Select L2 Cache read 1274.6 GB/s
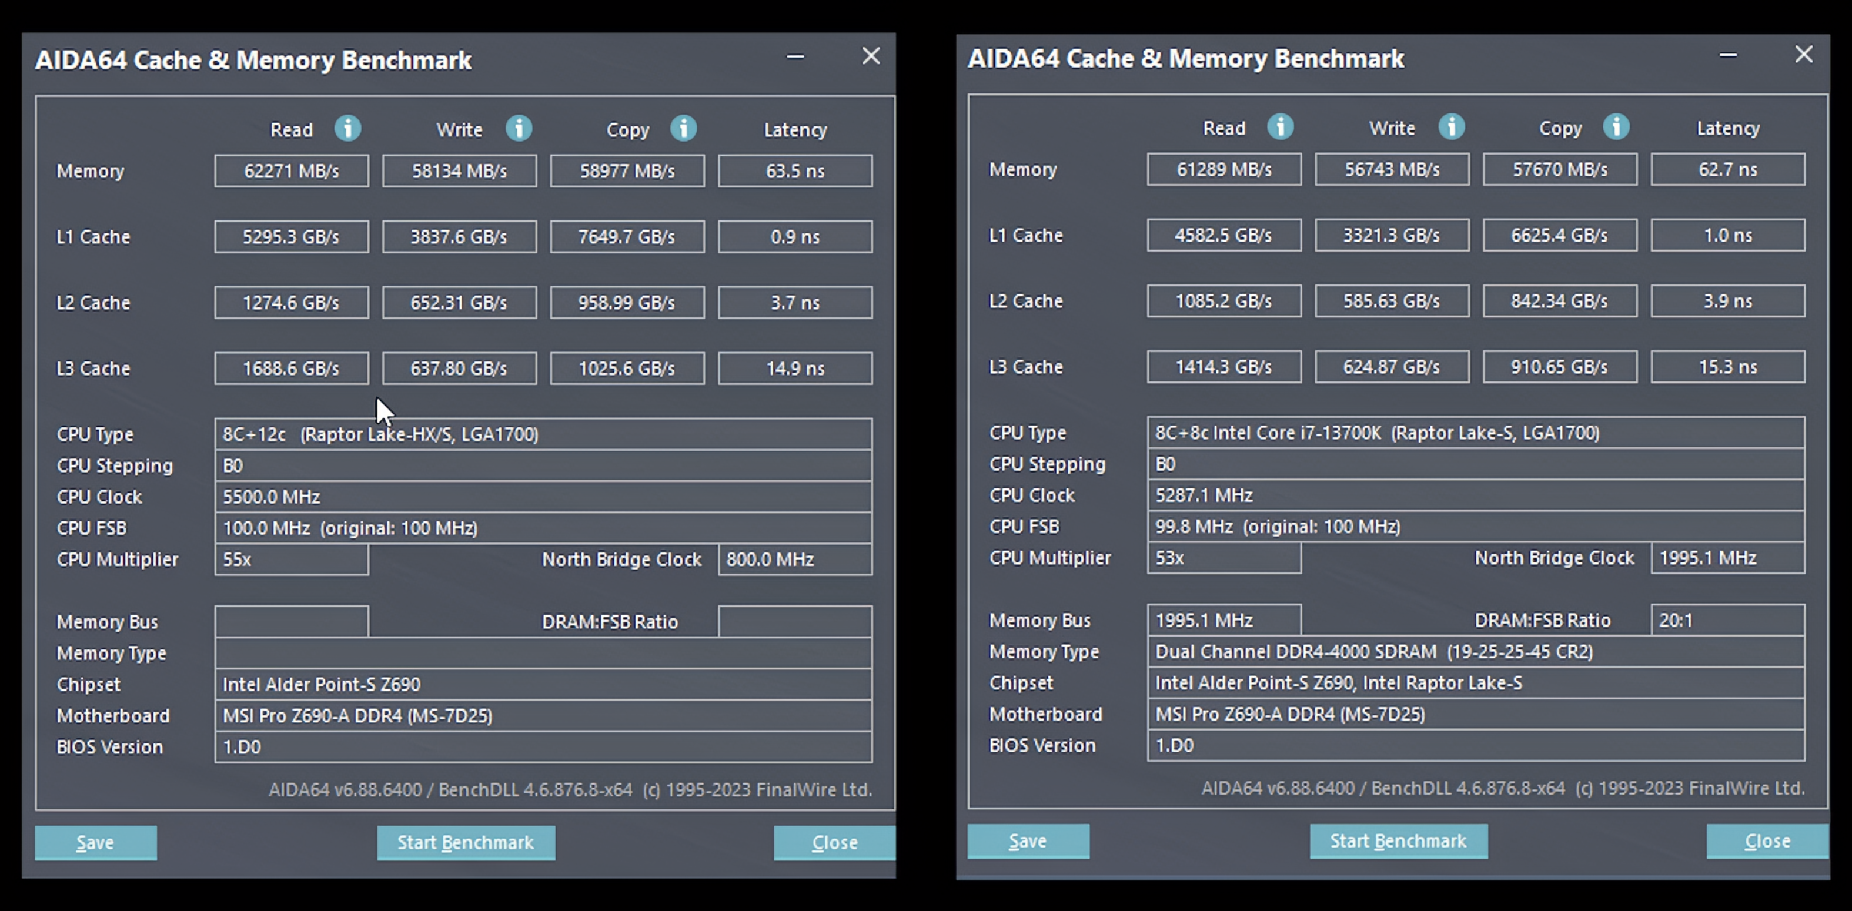 click(x=291, y=303)
